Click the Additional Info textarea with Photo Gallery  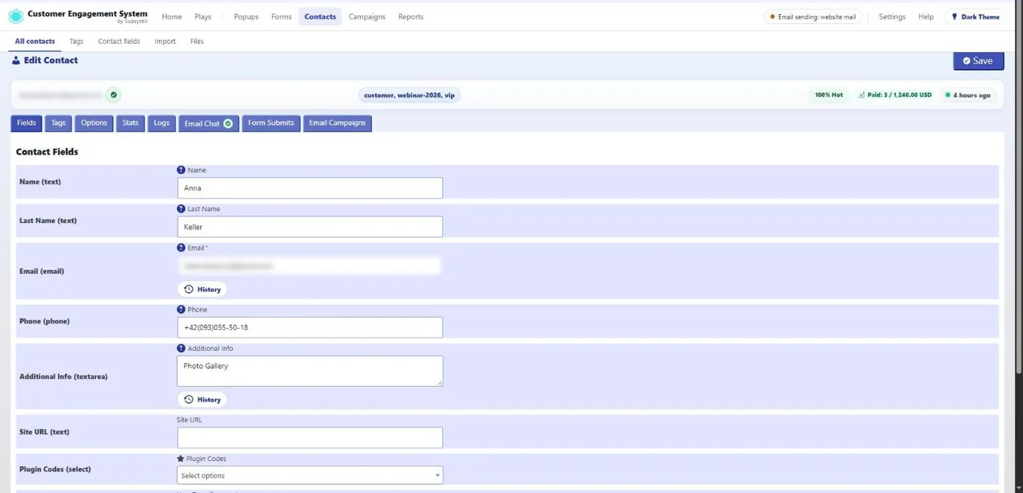[310, 371]
